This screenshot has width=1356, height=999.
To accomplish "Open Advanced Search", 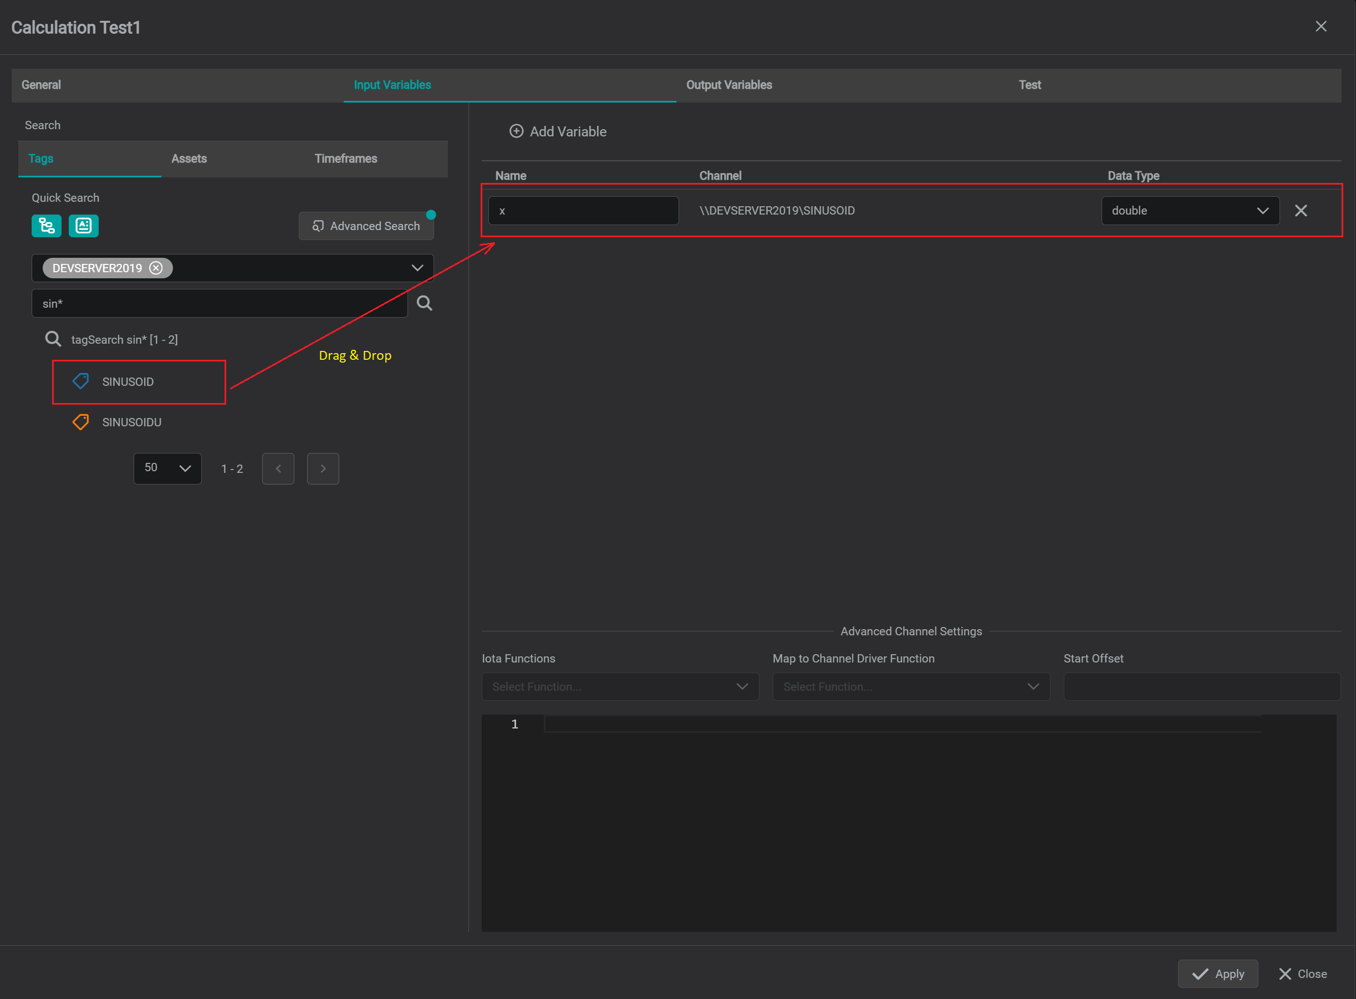I will [366, 226].
